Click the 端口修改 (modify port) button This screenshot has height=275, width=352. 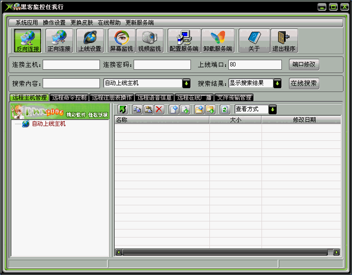(x=304, y=64)
